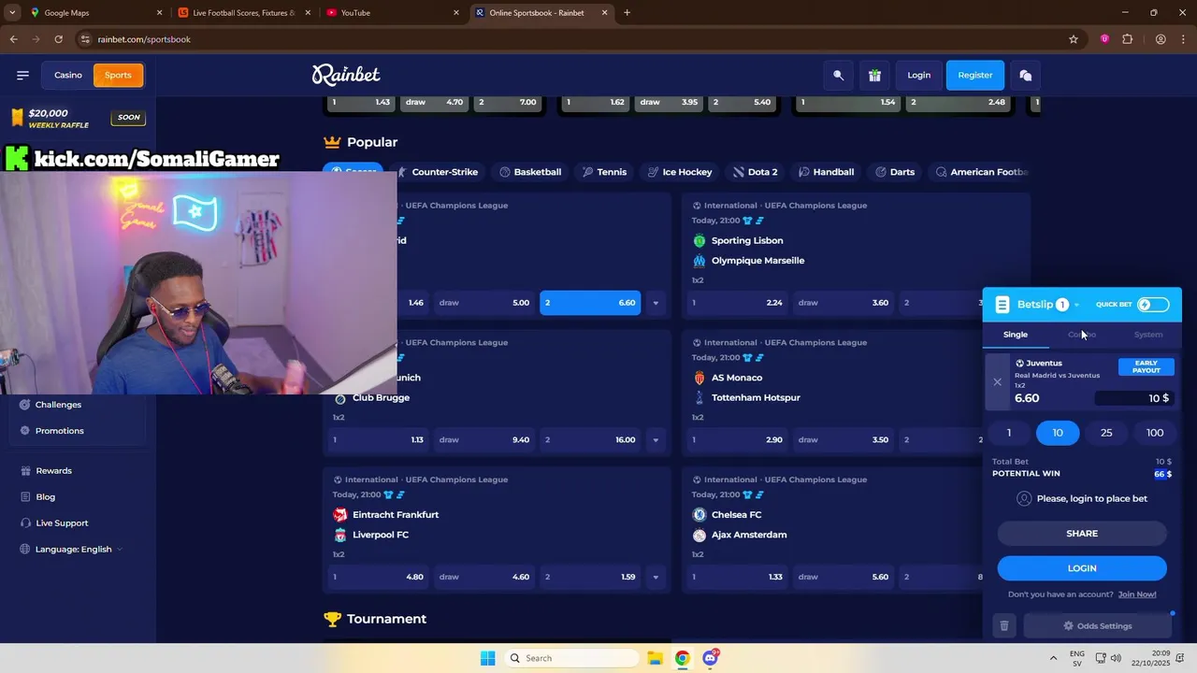Filter popular by Basketball

(x=530, y=172)
